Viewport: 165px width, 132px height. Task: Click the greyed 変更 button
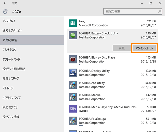[122, 48]
